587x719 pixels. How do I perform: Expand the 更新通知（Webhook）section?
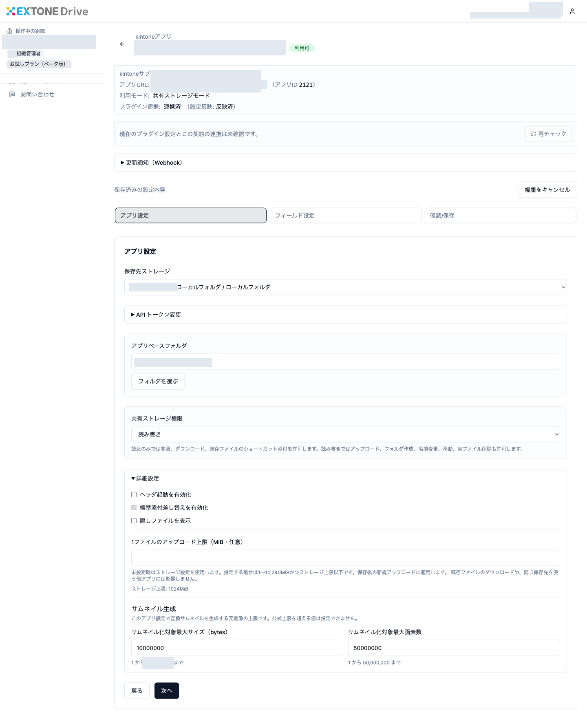point(152,163)
